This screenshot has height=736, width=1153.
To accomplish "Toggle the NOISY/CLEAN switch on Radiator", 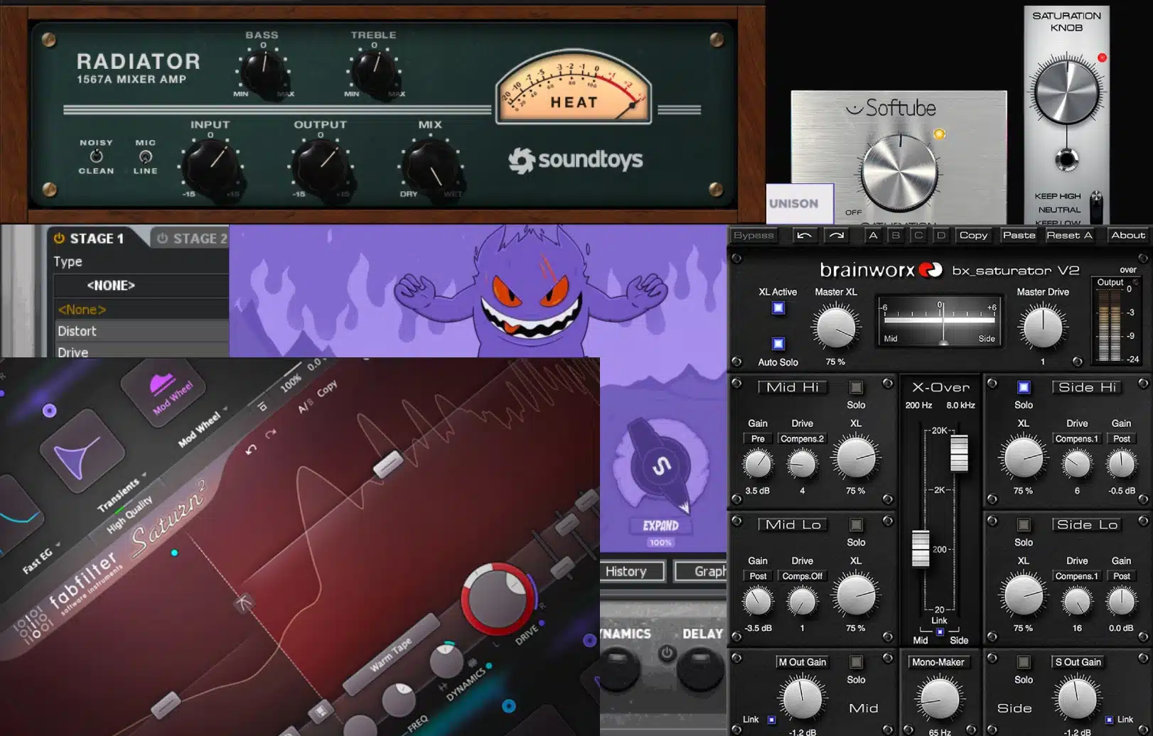I will (96, 156).
